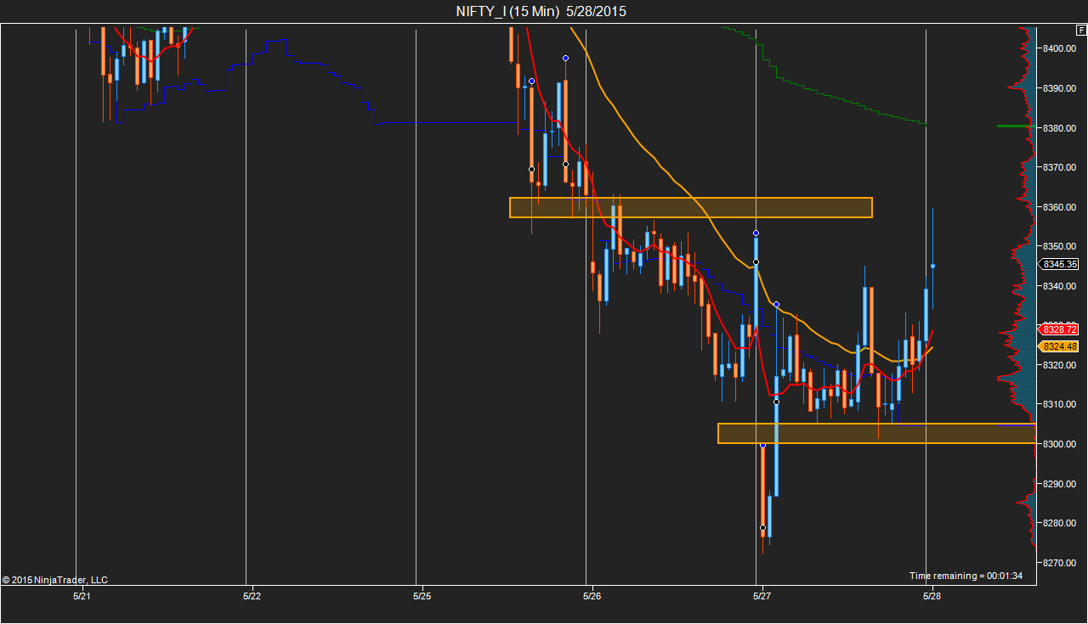Click the 8300.00 price axis label
This screenshot has width=1088, height=624.
(1060, 444)
